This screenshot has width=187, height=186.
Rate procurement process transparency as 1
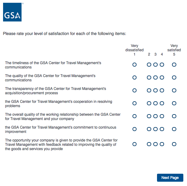click(134, 91)
